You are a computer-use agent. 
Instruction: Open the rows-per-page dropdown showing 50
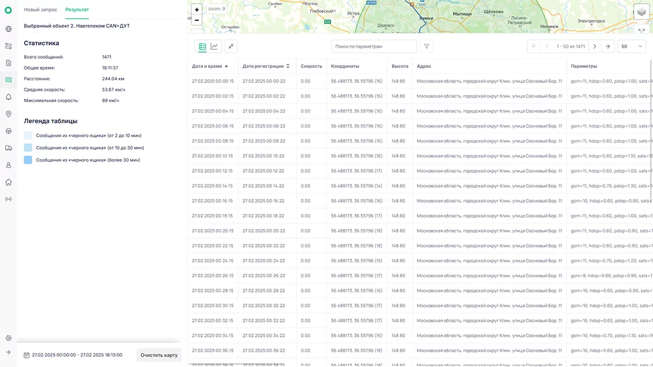[x=632, y=46]
